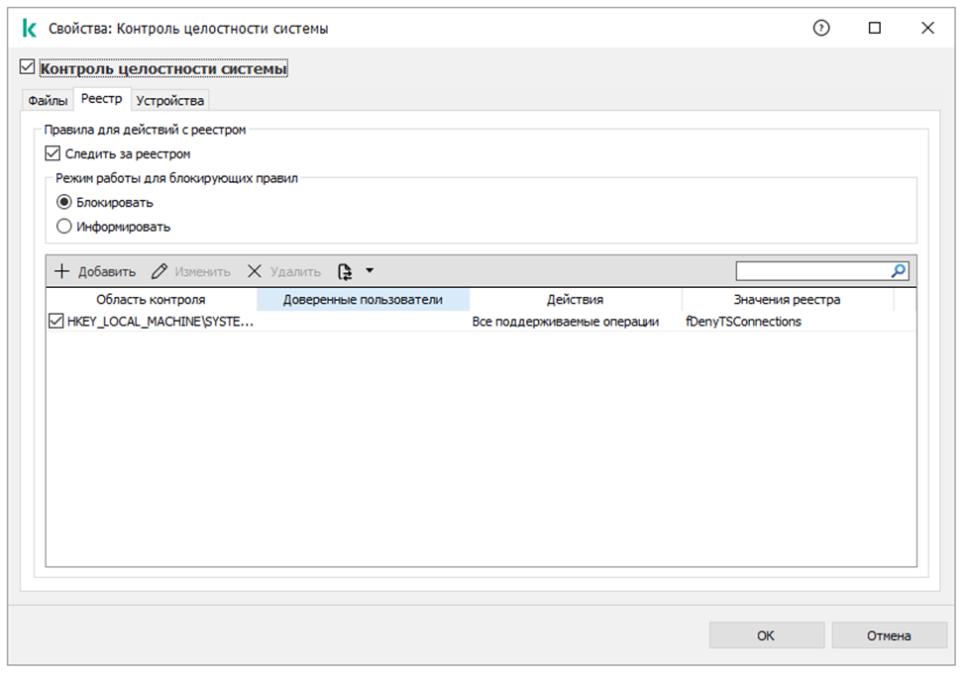Toggle the Контроль целостности системы checkbox
The width and height of the screenshot is (965, 675).
28,68
